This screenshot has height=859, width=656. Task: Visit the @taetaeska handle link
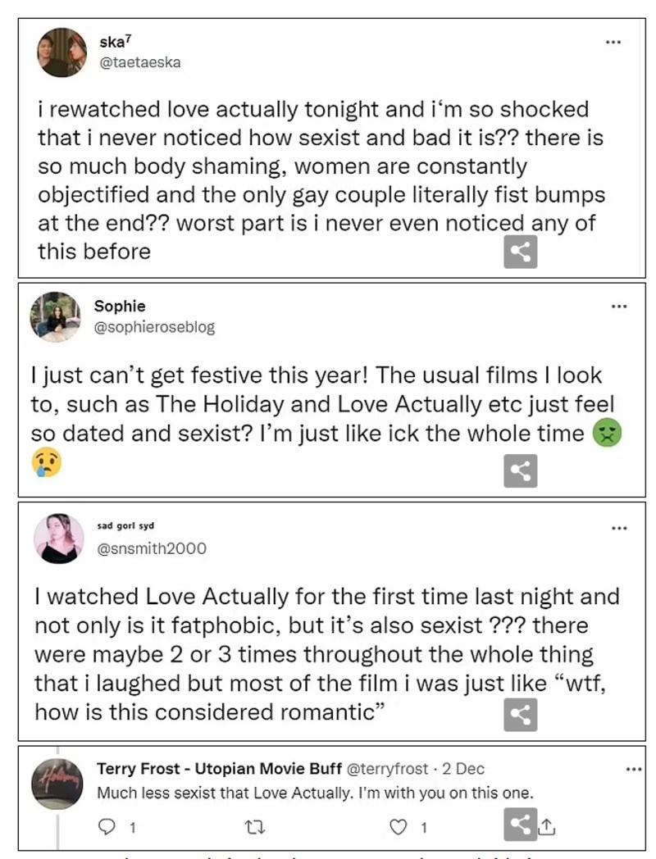point(140,62)
